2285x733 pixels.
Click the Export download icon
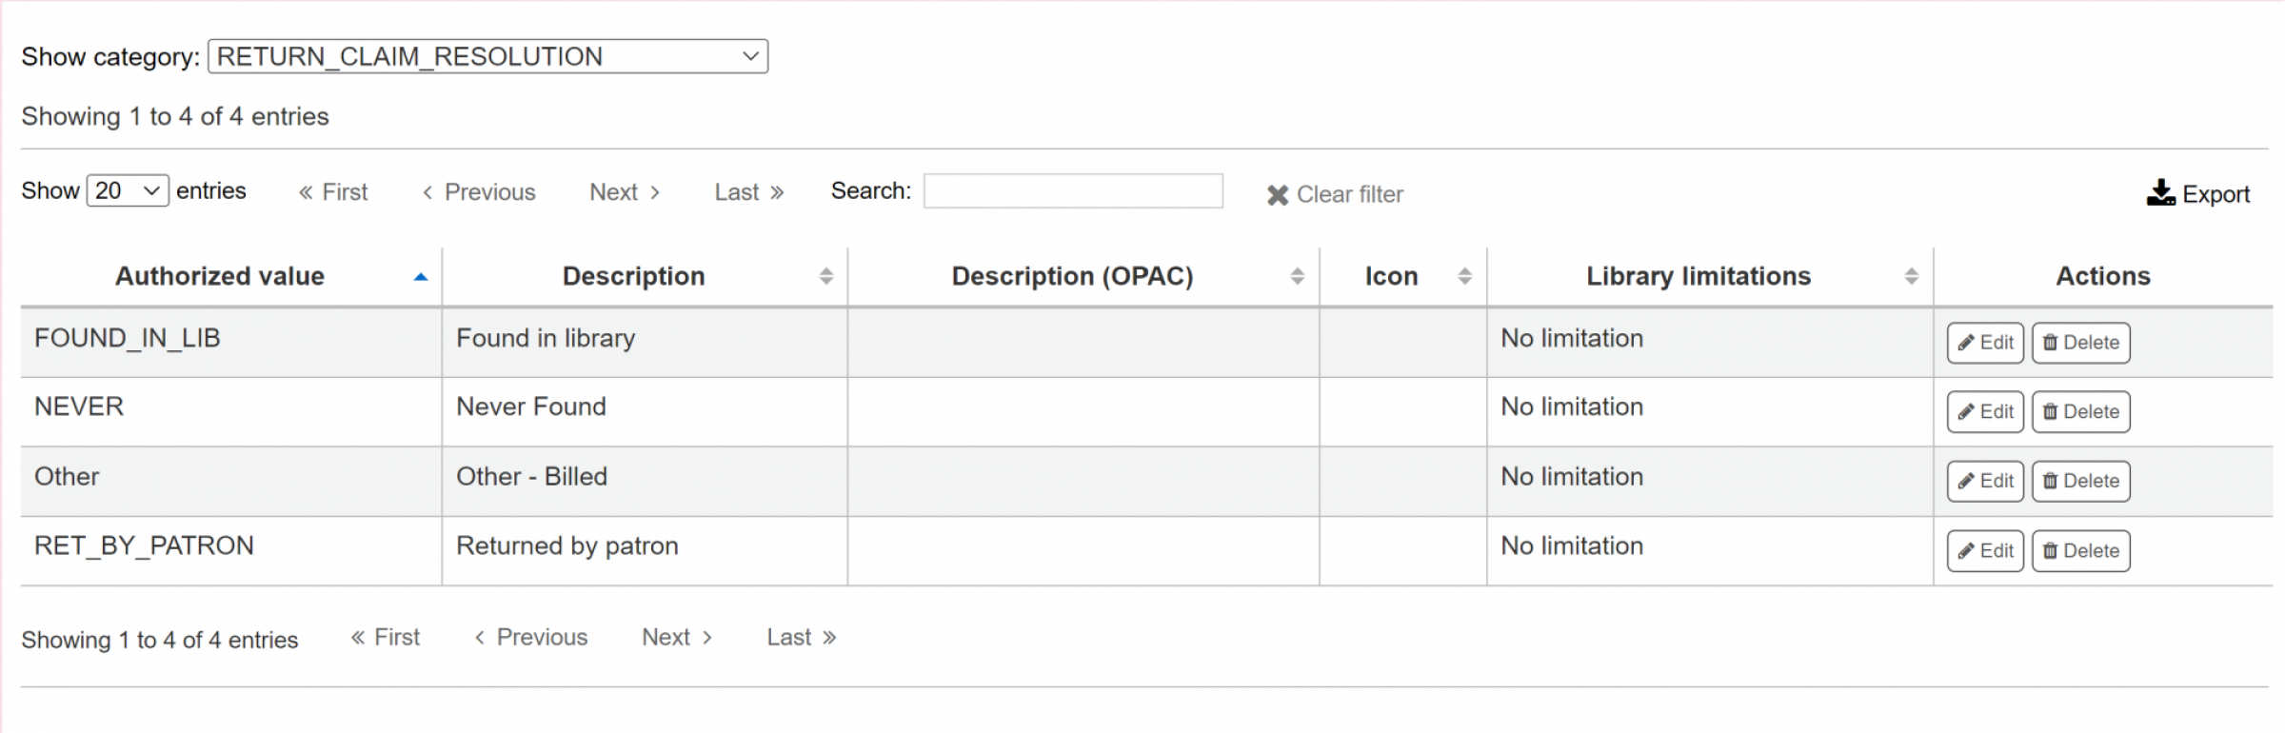tap(2160, 192)
